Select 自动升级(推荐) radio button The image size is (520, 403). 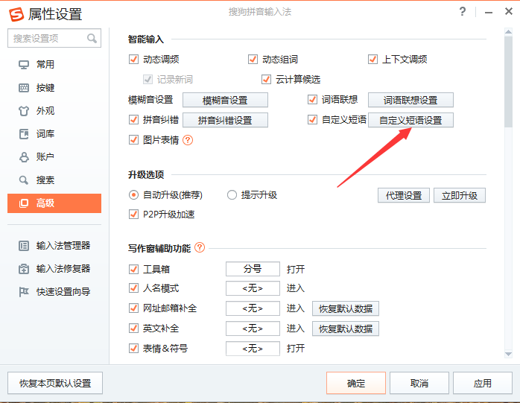[133, 194]
